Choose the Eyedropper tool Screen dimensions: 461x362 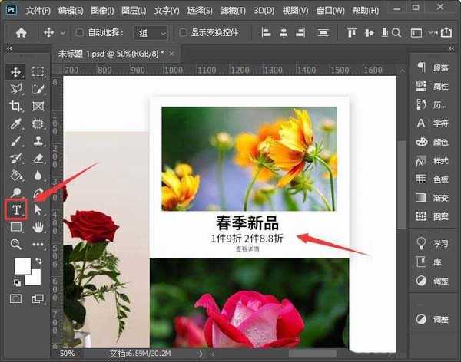16,123
